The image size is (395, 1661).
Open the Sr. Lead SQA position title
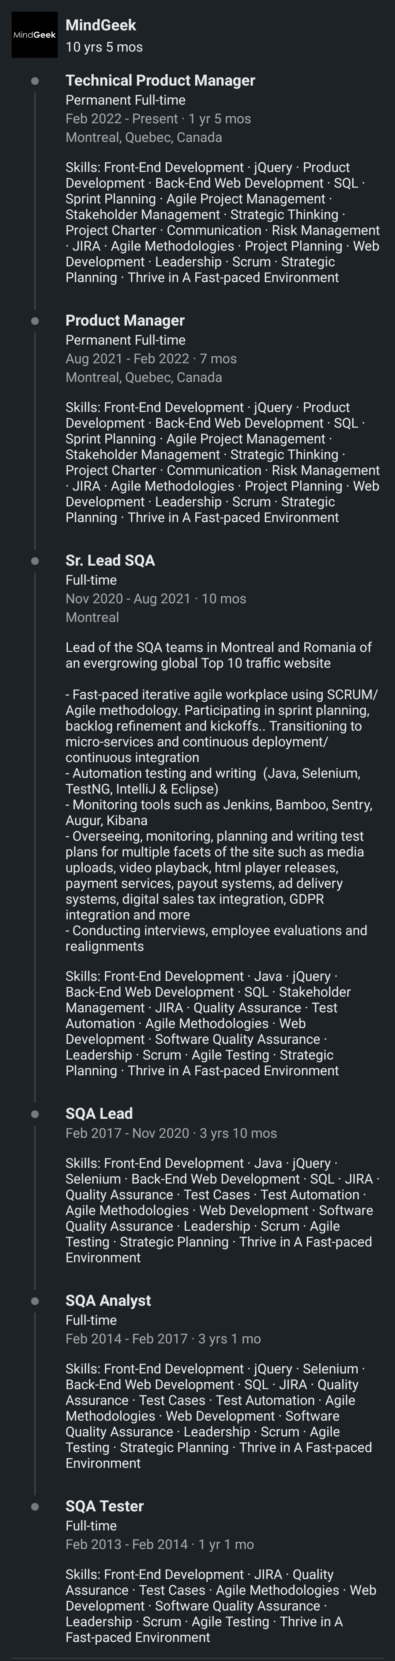point(110,560)
